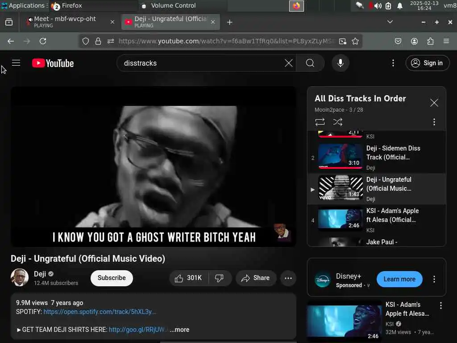Image resolution: width=457 pixels, height=343 pixels.
Task: Click Sign in button
Action: [x=428, y=63]
